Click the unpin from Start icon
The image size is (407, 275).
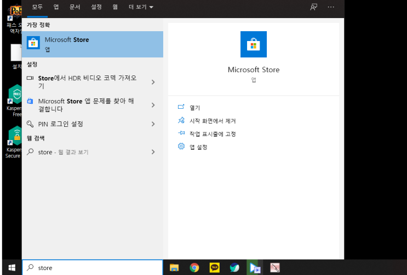pyautogui.click(x=181, y=120)
